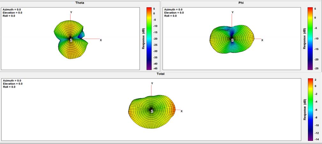The width and height of the screenshot is (322, 144).
Task: Click the X axis label in Total plot
Action: pos(181,111)
